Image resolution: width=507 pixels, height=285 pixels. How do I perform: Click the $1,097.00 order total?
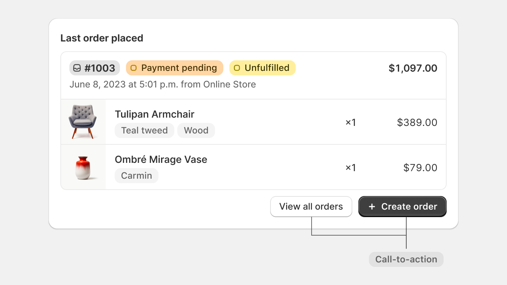click(x=413, y=68)
